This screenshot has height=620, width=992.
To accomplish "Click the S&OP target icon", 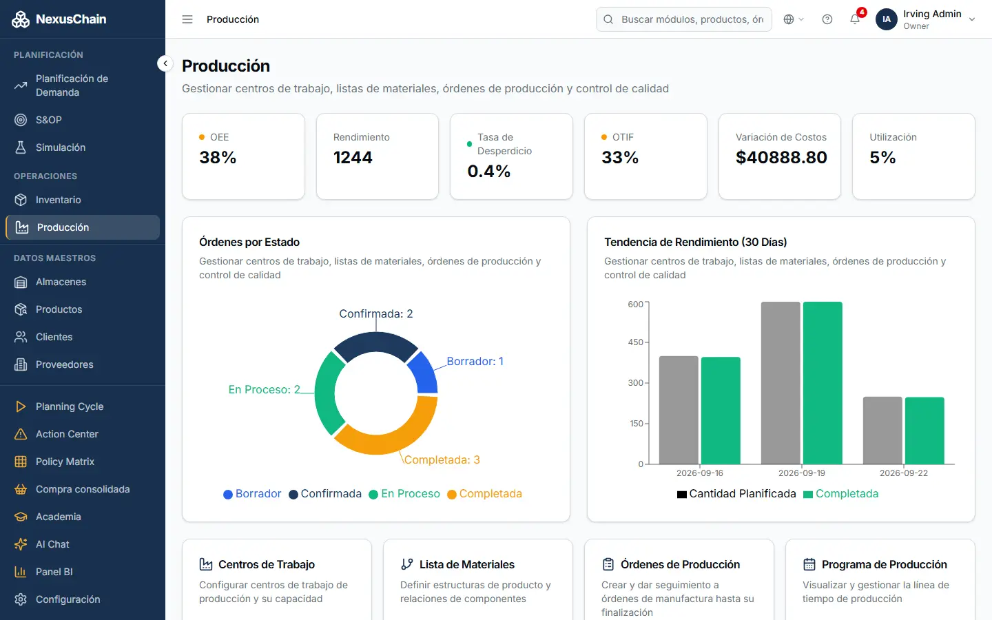I will click(x=21, y=120).
